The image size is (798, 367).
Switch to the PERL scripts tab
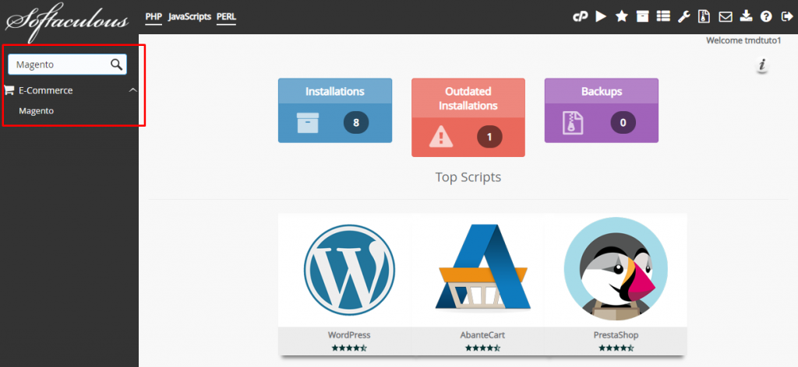pyautogui.click(x=227, y=16)
